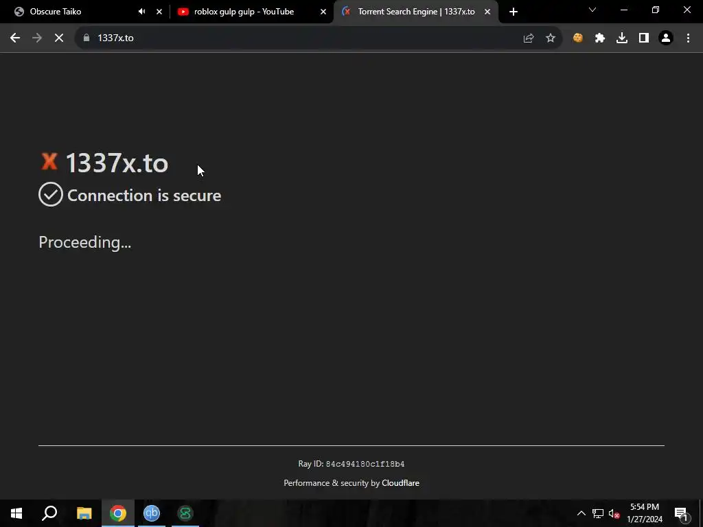Viewport: 703px width, 527px height.
Task: Click the orange X site logo
Action: pyautogui.click(x=49, y=161)
